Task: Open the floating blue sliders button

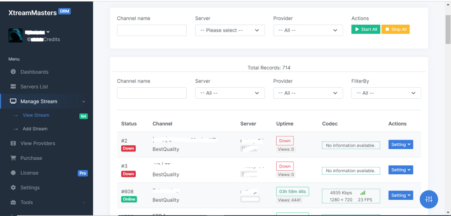Action: pos(429,199)
